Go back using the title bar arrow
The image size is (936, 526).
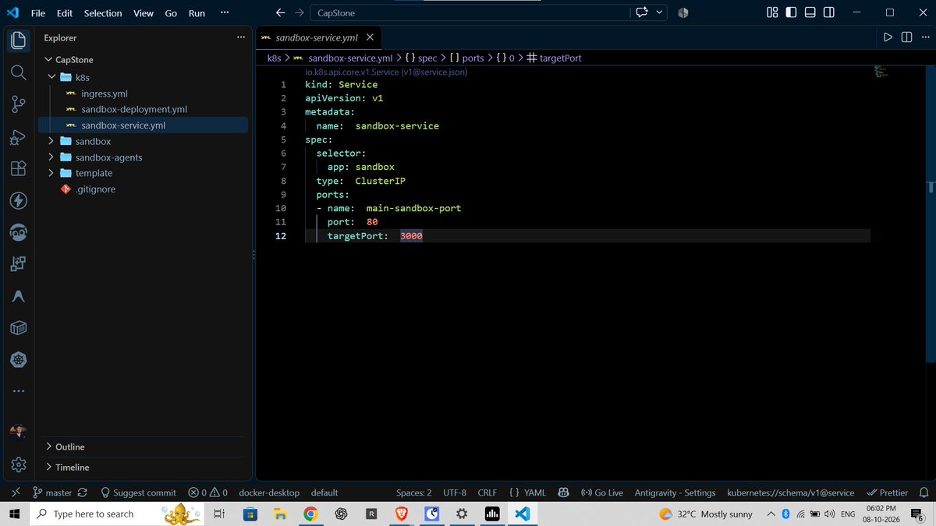coord(281,12)
